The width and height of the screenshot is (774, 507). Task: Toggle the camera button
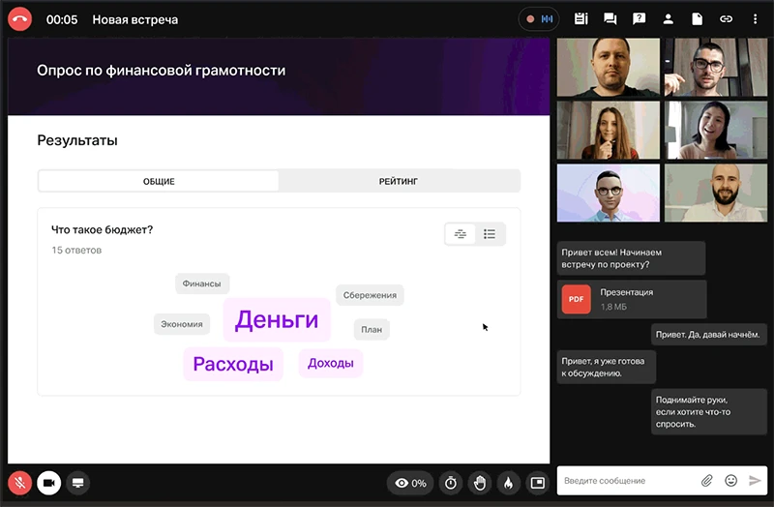tap(49, 483)
